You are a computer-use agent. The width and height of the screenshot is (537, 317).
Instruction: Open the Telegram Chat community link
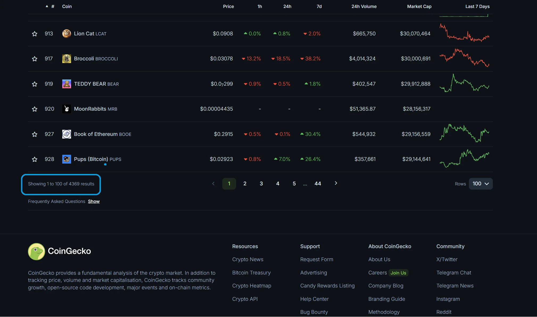coord(454,273)
